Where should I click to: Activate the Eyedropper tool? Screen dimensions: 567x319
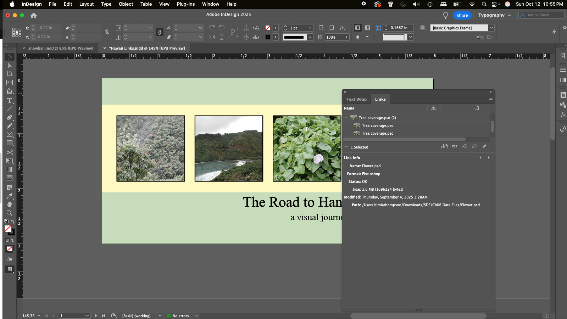click(x=10, y=196)
